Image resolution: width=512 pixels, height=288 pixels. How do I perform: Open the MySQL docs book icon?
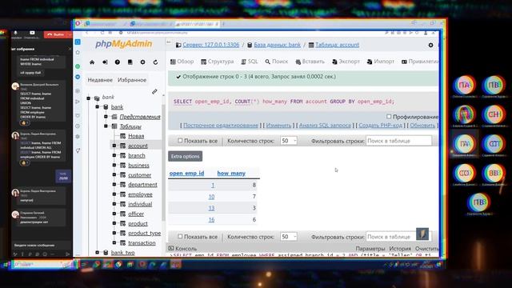(130, 62)
